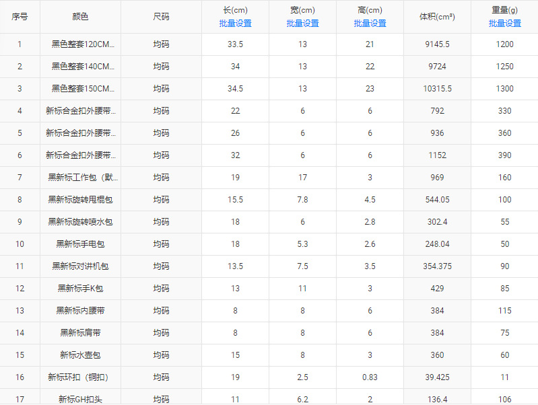The height and width of the screenshot is (405, 538).
Task: Open batch settings link under 高(cm)
Action: pyautogui.click(x=370, y=24)
